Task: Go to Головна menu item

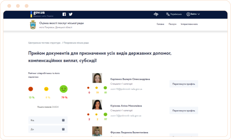Action: point(160,24)
